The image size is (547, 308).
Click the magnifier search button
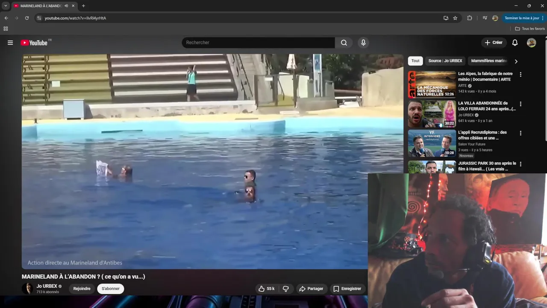coord(344,43)
